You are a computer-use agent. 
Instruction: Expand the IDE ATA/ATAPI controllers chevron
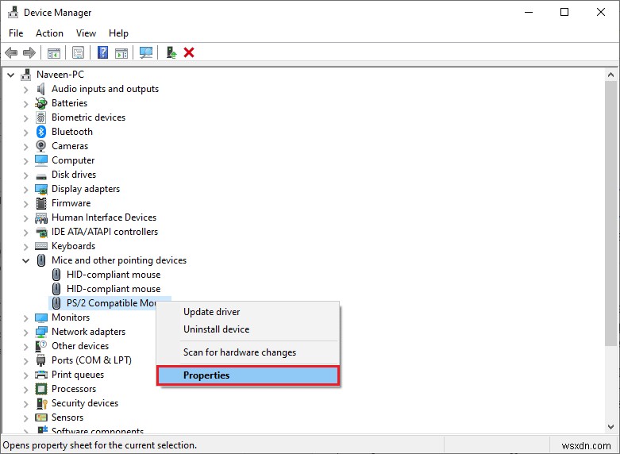point(25,232)
